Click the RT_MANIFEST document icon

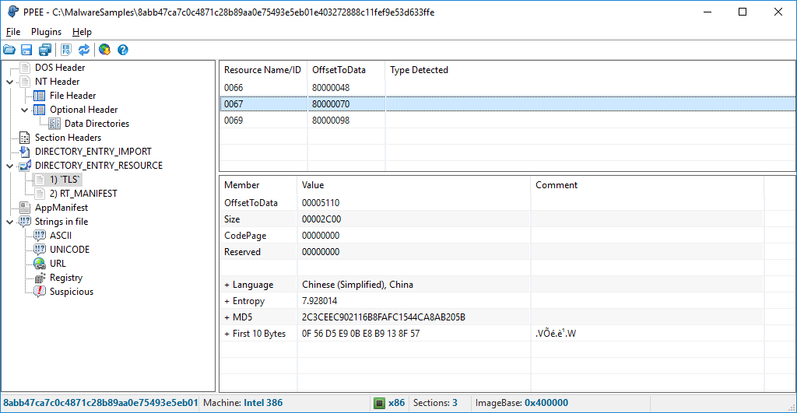pos(40,194)
